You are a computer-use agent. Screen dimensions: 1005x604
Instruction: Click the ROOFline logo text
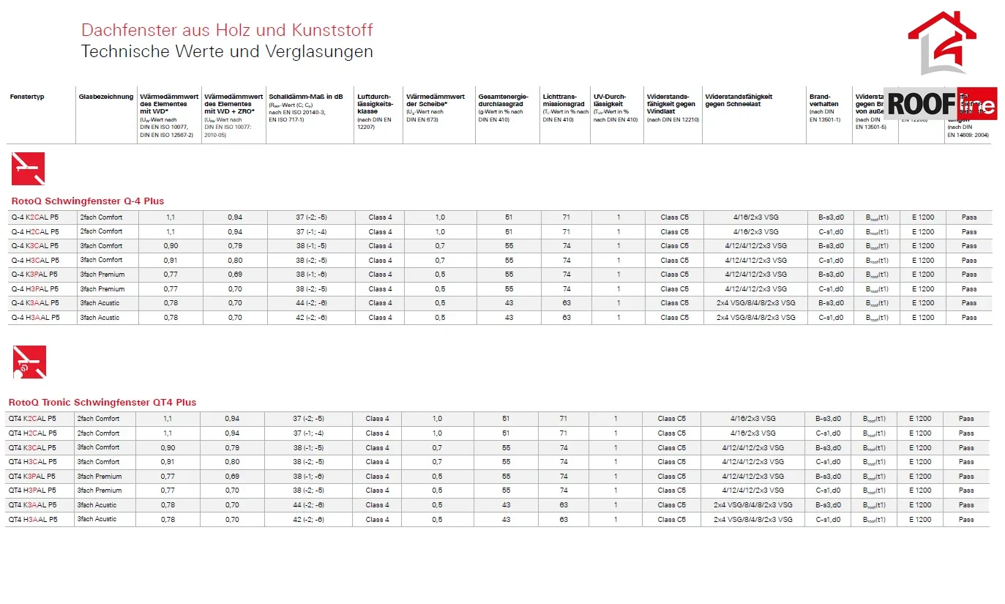[941, 104]
